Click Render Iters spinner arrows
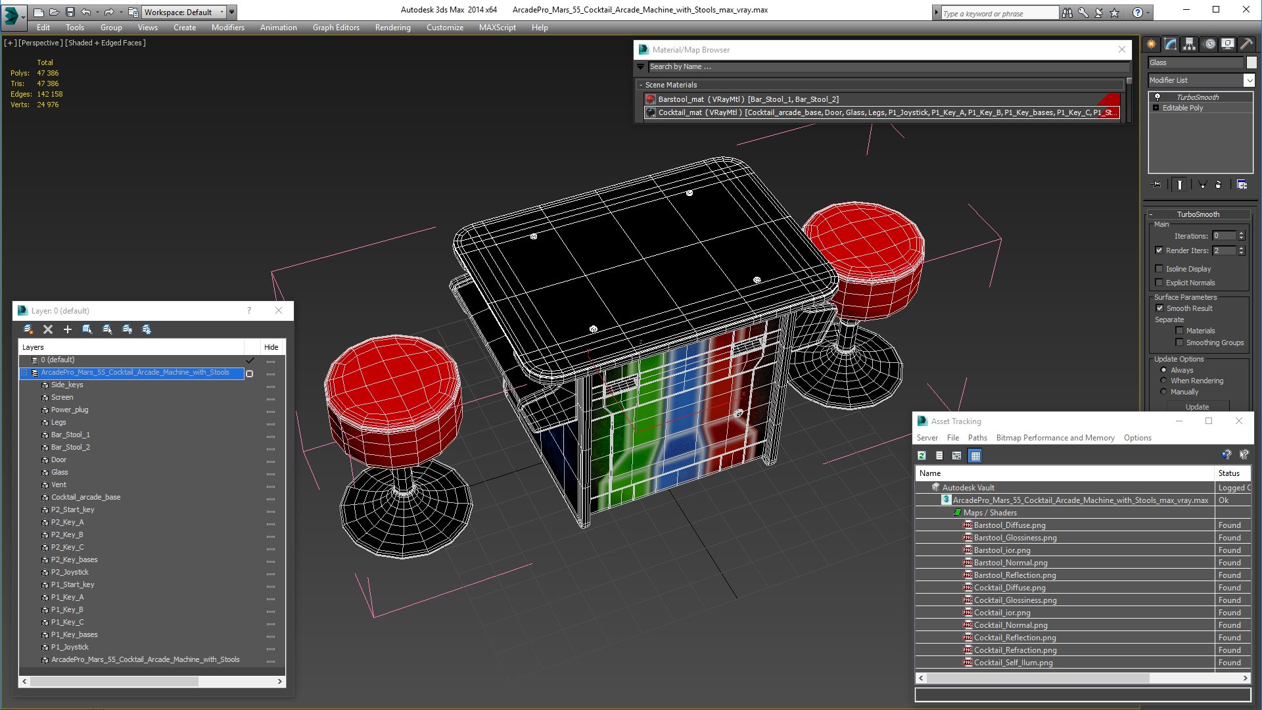1262x710 pixels. point(1241,250)
